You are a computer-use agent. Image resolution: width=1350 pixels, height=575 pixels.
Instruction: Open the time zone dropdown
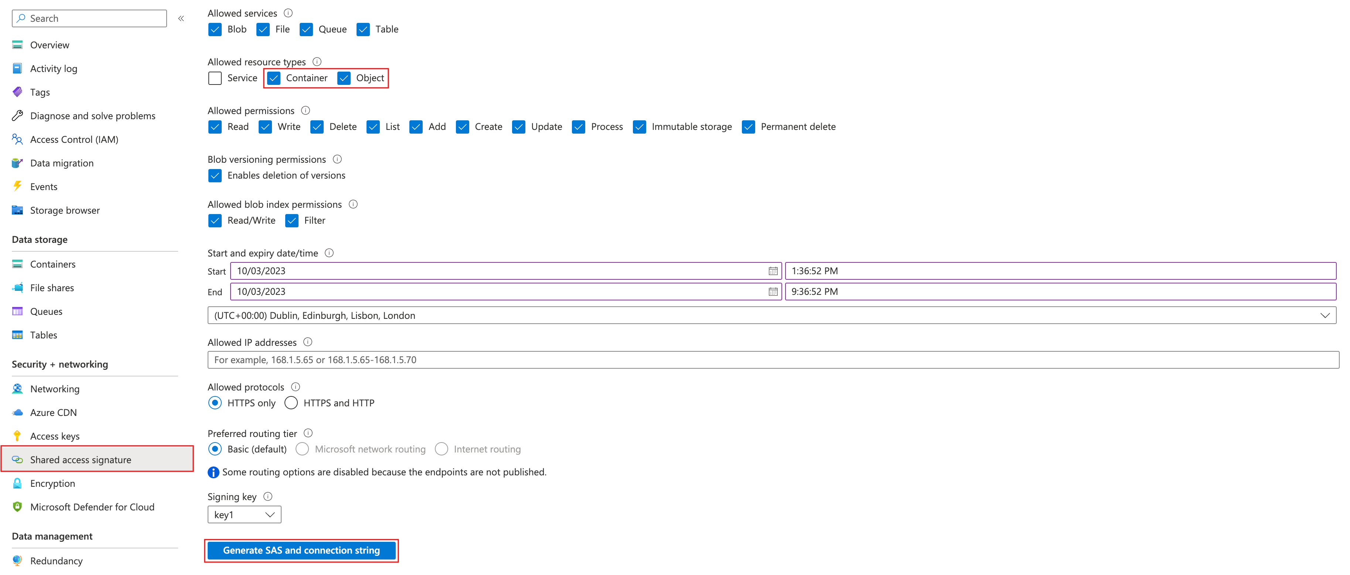coord(771,315)
